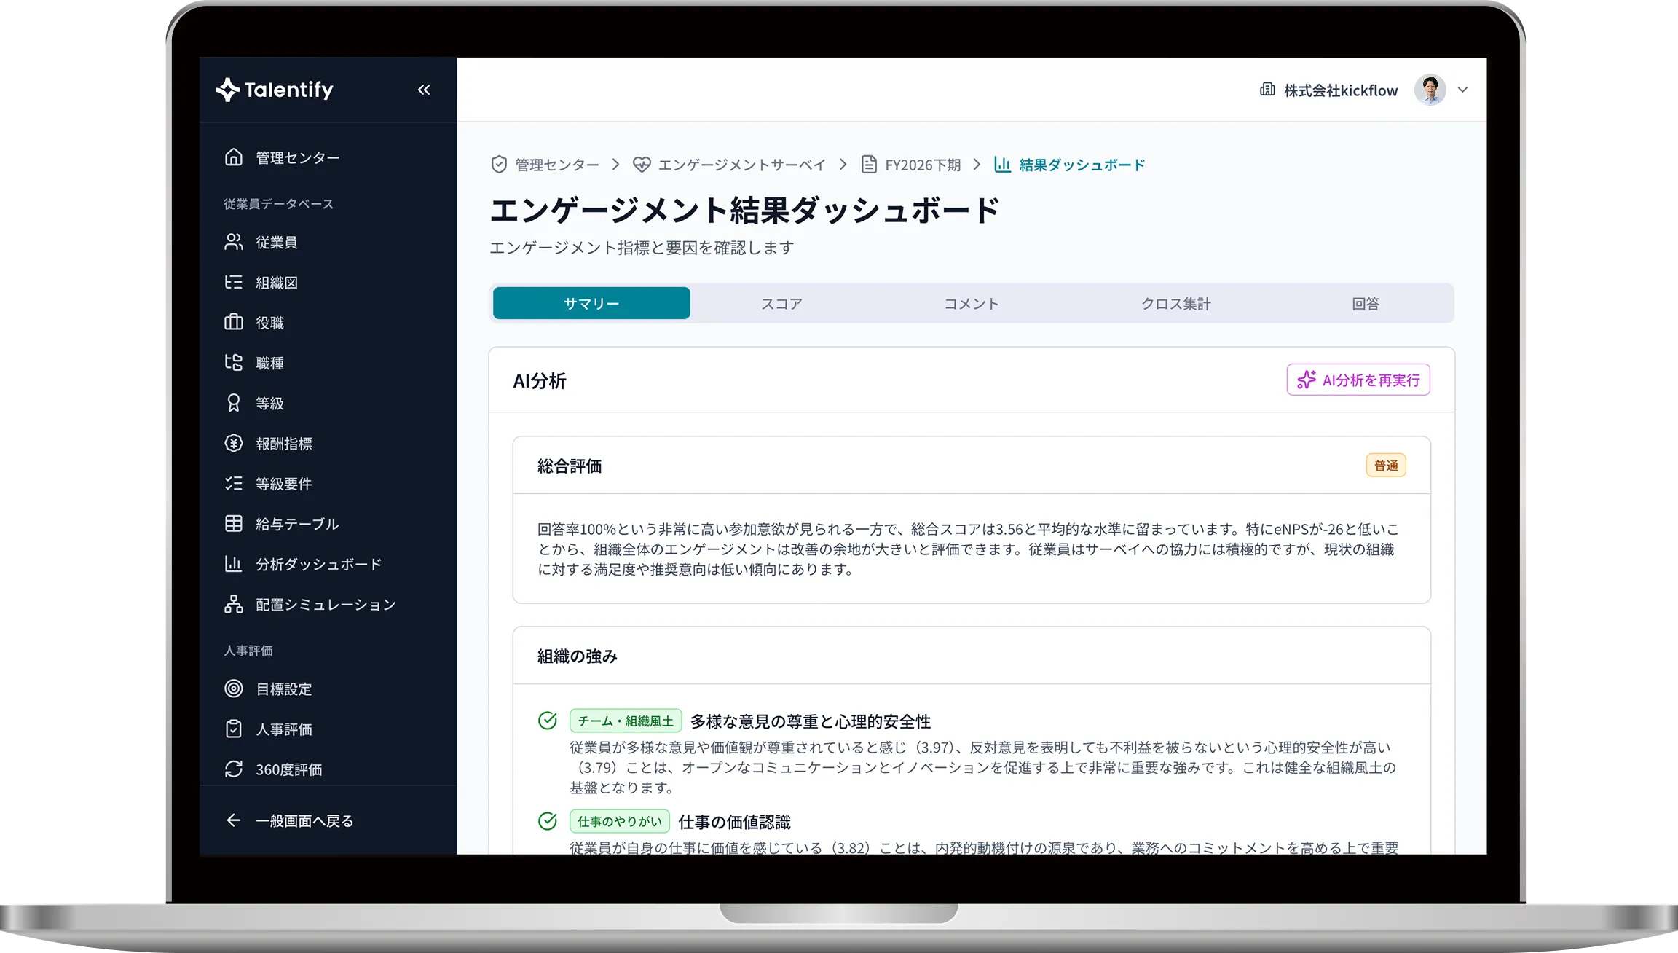Collapse the sidebar with the double-chevron icon
The height and width of the screenshot is (953, 1678).
(x=424, y=90)
